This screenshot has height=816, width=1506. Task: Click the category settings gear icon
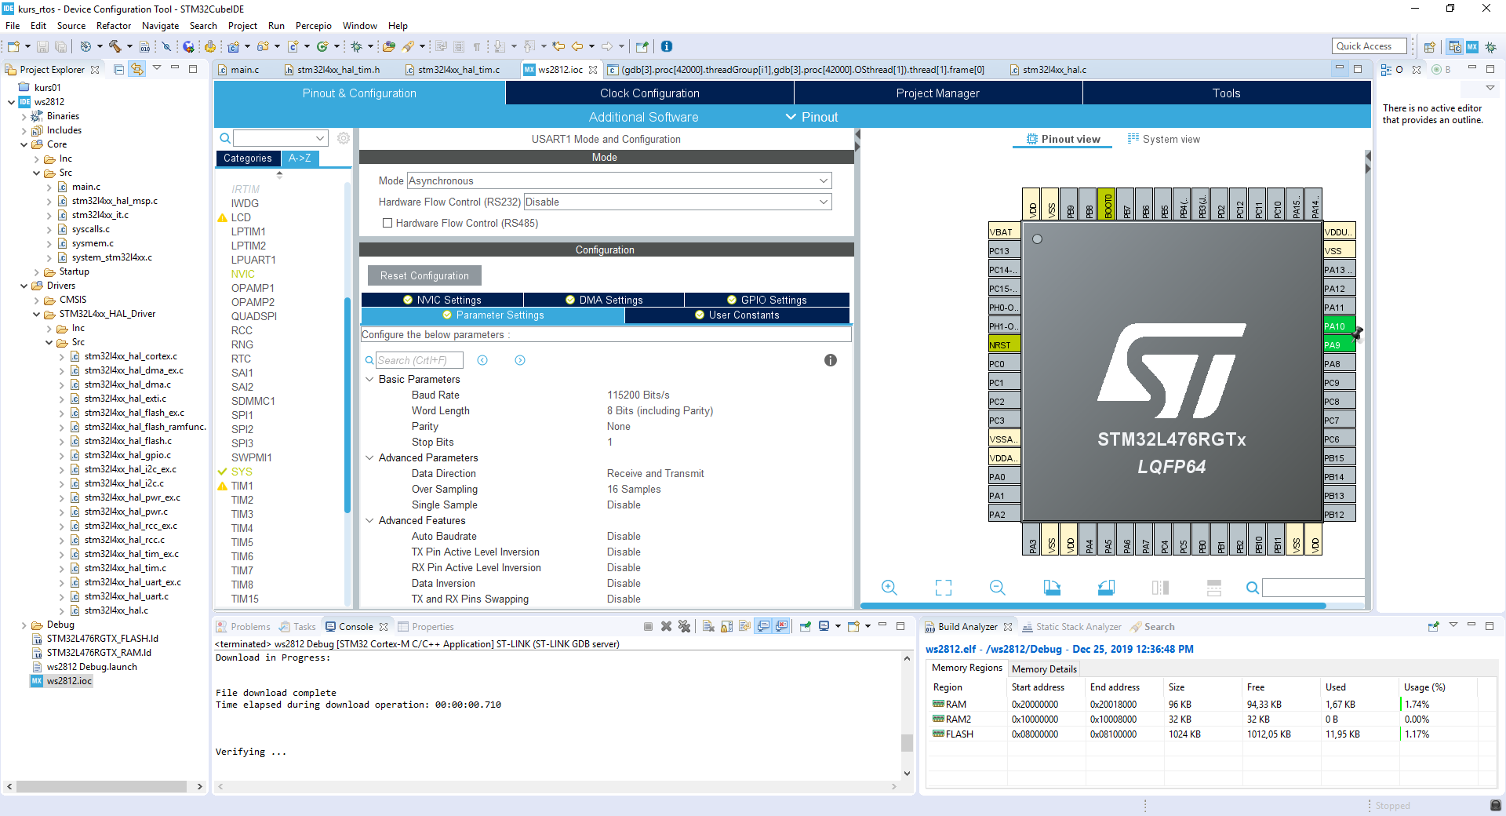click(344, 138)
